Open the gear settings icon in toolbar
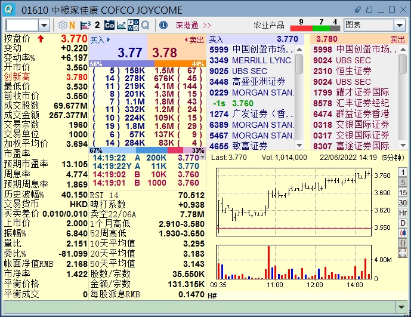The image size is (411, 317). click(x=63, y=25)
